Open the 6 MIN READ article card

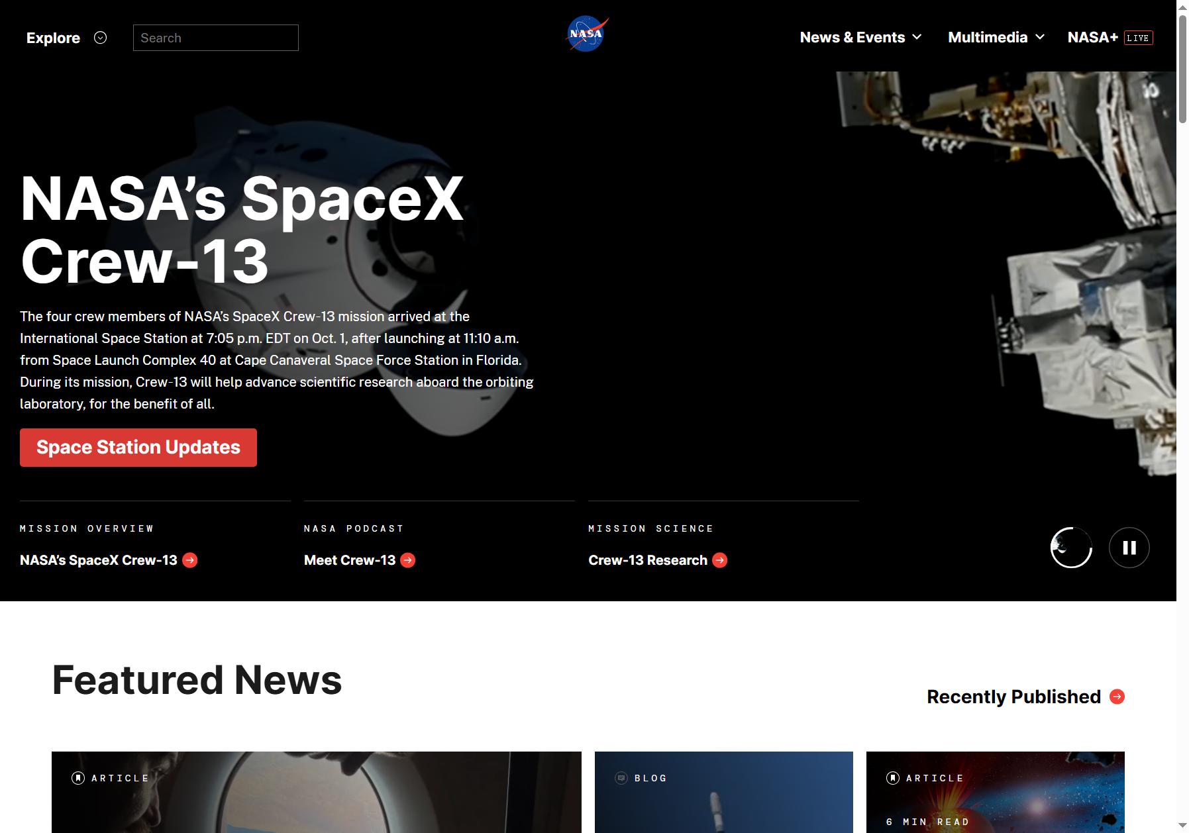(996, 792)
